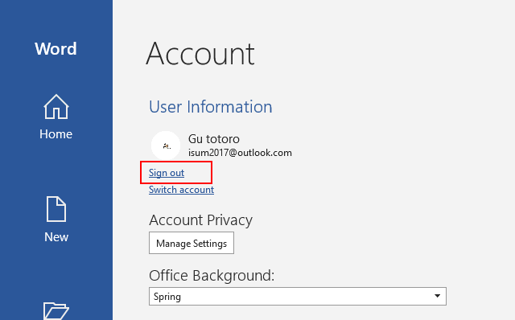Click the Account Privacy heading
Viewport: 515px width, 320px height.
[200, 219]
